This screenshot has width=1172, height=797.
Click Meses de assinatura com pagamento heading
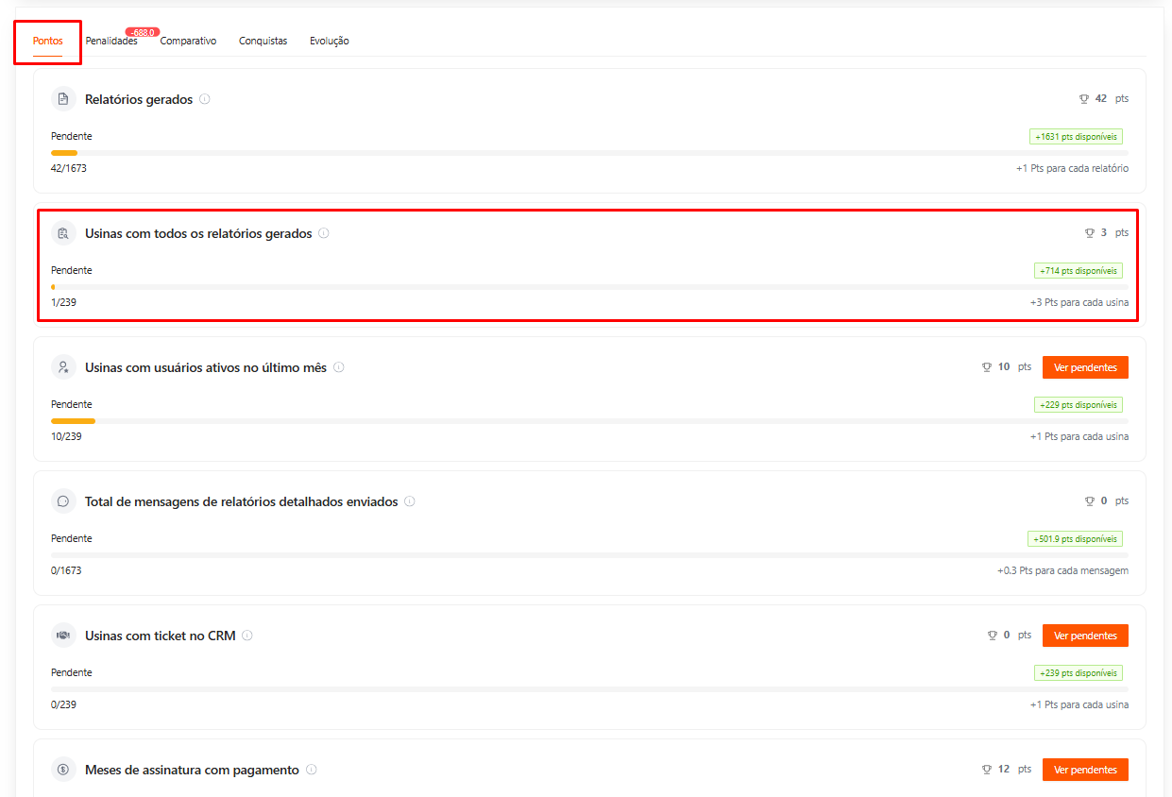pos(192,770)
